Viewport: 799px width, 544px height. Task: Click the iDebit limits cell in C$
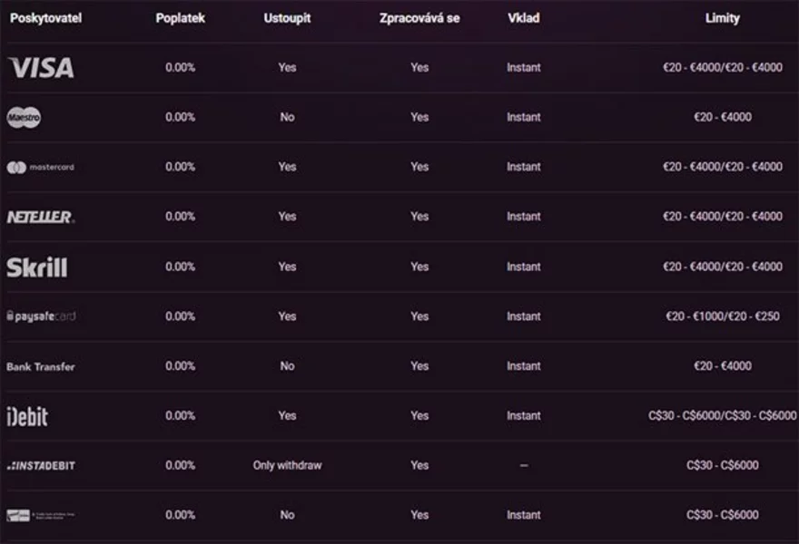coord(722,416)
